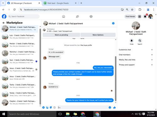Choose a sticker icon in composer
The height and width of the screenshot is (117, 157).
51,107
